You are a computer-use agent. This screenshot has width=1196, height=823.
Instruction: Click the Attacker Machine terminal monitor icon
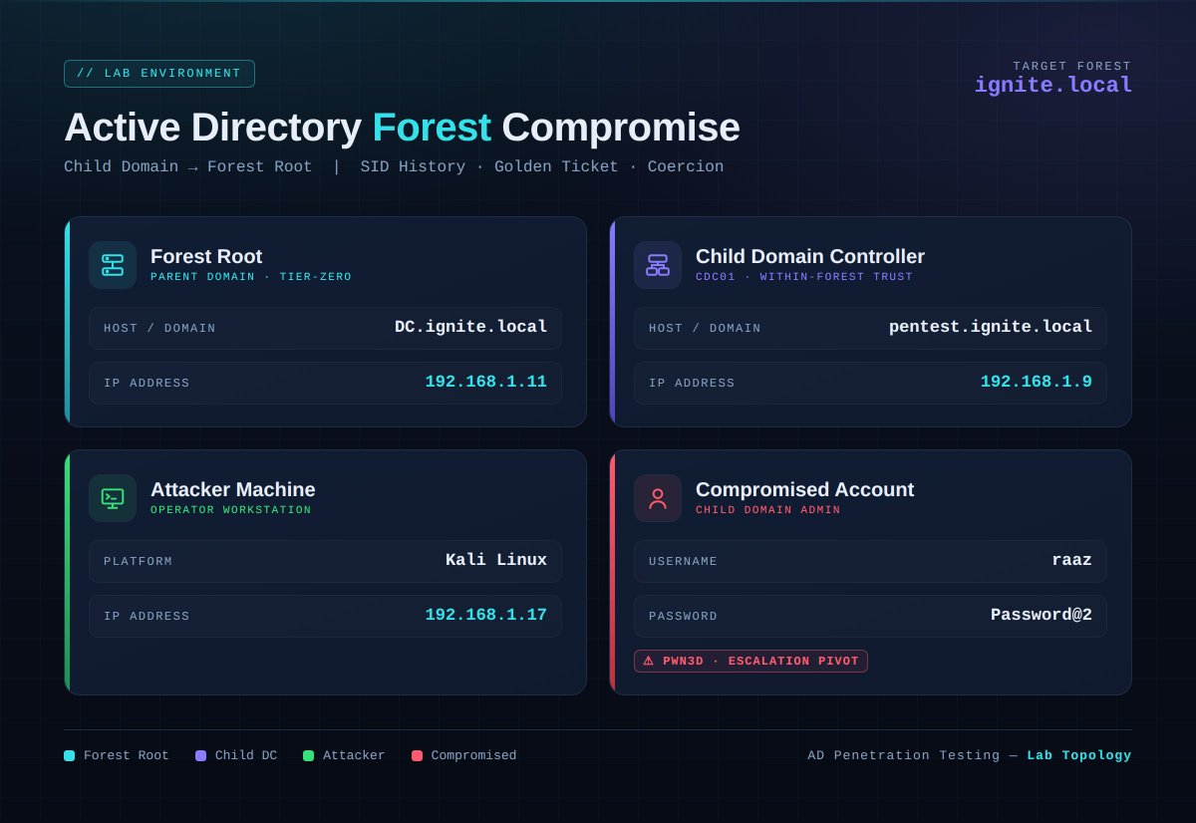coord(113,498)
